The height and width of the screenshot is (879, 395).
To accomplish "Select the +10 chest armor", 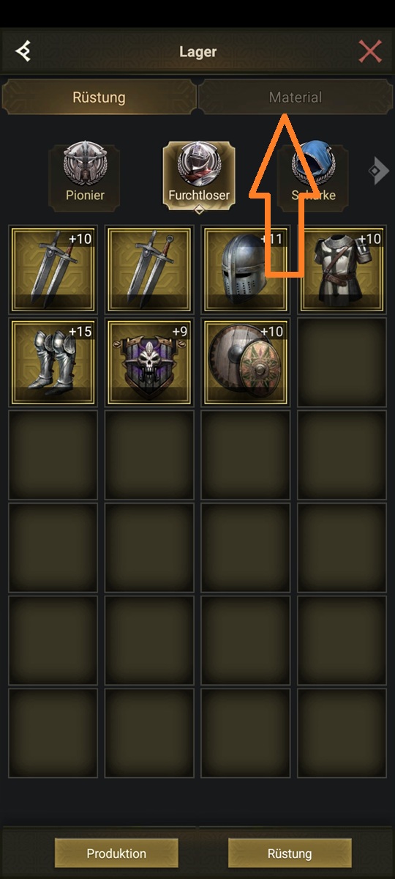I will [x=342, y=269].
